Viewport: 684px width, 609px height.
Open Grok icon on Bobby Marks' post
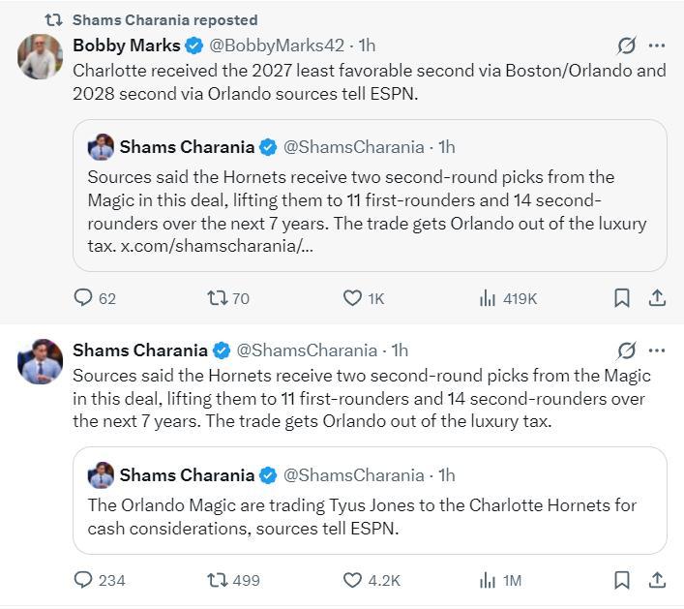click(x=627, y=46)
